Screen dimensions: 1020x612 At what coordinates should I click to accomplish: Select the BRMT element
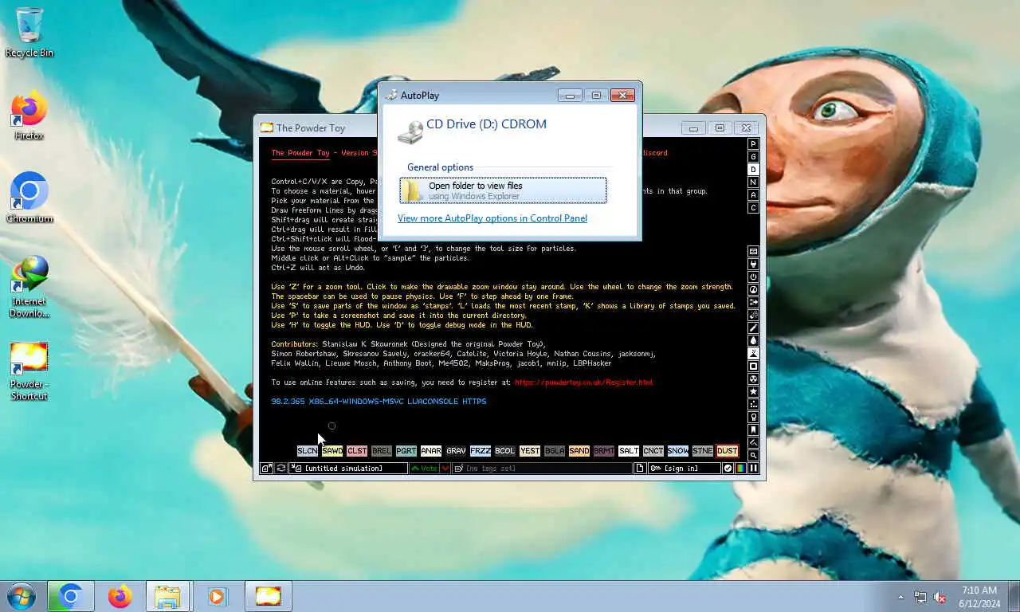[604, 451]
